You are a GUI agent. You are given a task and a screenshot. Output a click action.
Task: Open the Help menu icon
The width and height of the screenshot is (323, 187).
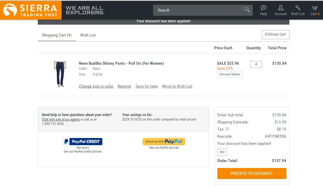pyautogui.click(x=264, y=10)
